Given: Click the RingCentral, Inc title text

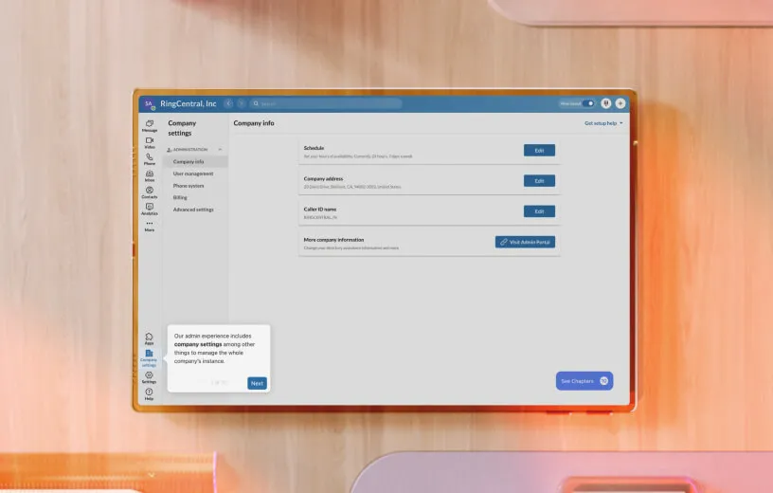Looking at the screenshot, I should click(x=189, y=103).
